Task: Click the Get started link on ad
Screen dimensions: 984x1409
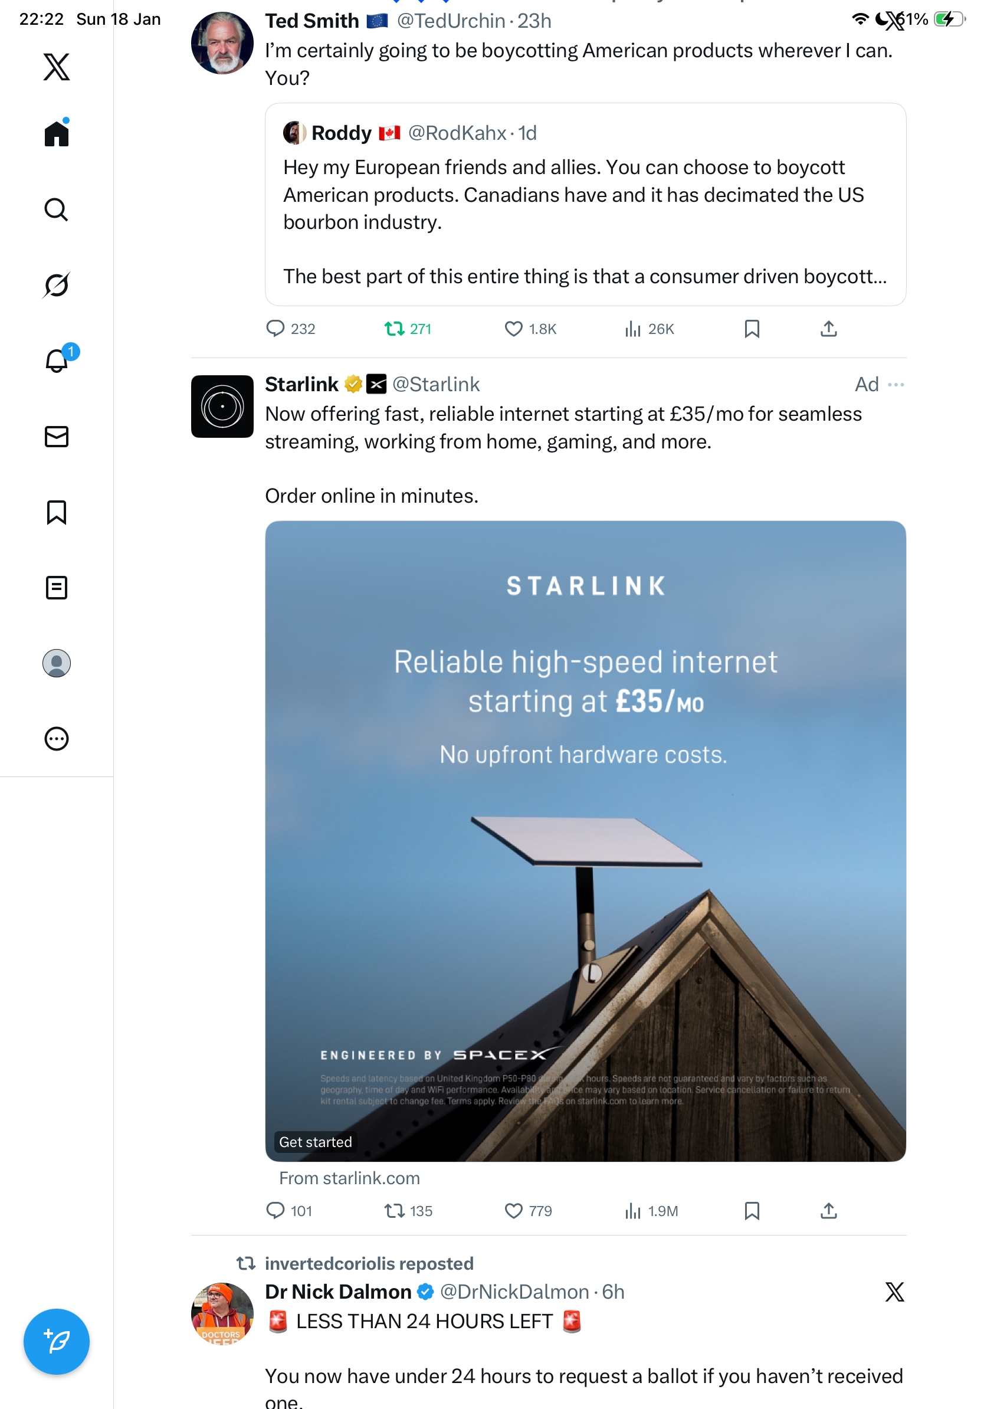Action: click(316, 1142)
